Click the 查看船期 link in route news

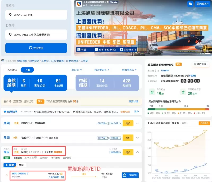[x=125, y=112]
